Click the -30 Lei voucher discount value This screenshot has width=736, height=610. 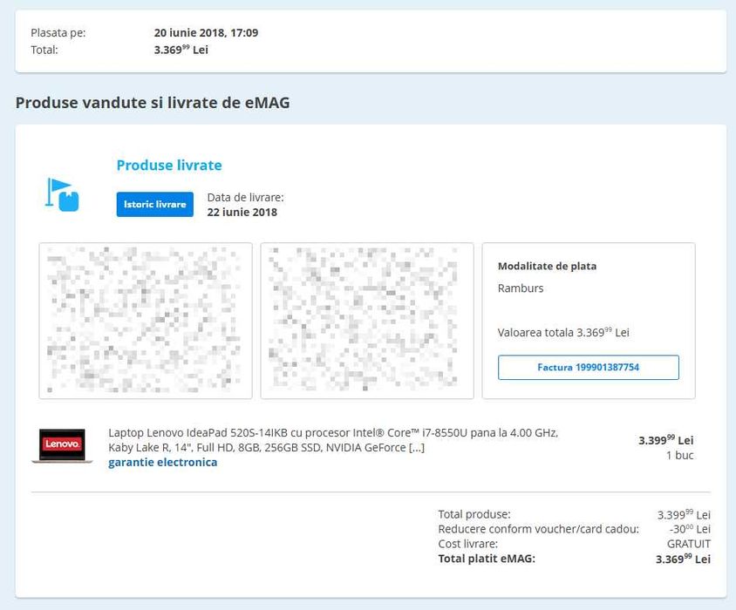click(690, 529)
